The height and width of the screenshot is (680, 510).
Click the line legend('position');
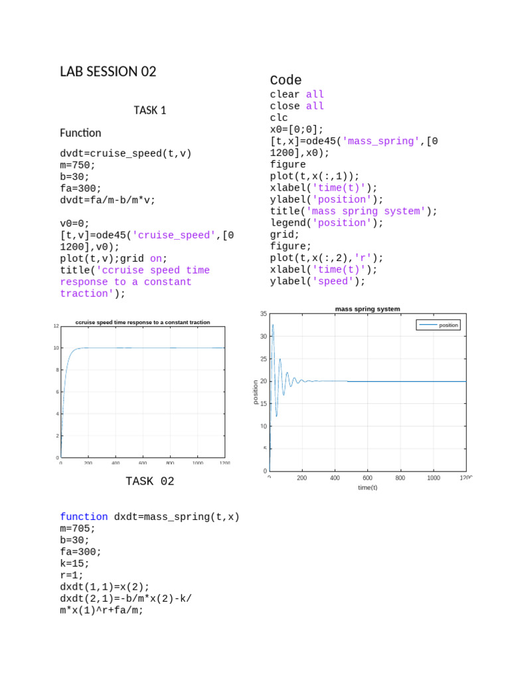click(x=327, y=223)
